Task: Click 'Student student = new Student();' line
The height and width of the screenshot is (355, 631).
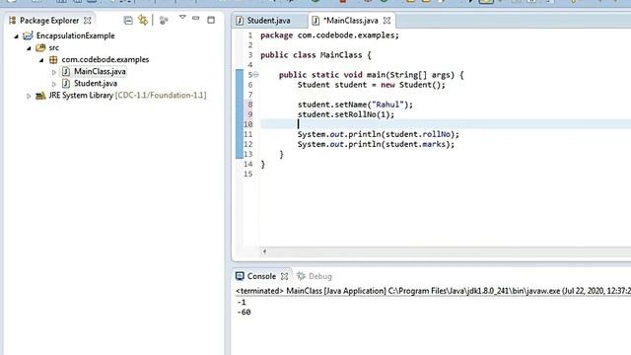Action: (372, 85)
